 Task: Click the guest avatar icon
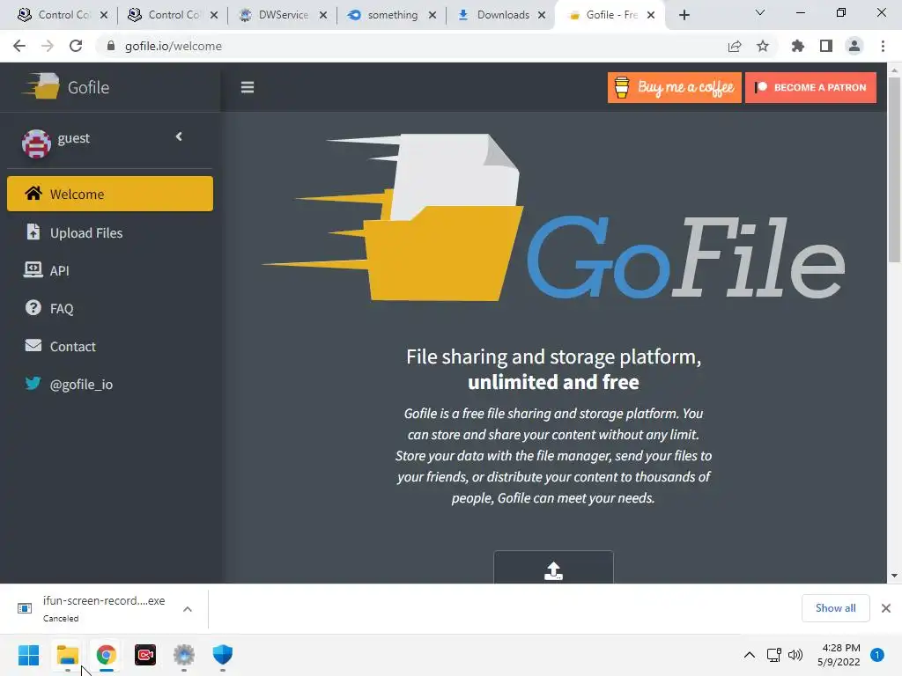pyautogui.click(x=36, y=143)
